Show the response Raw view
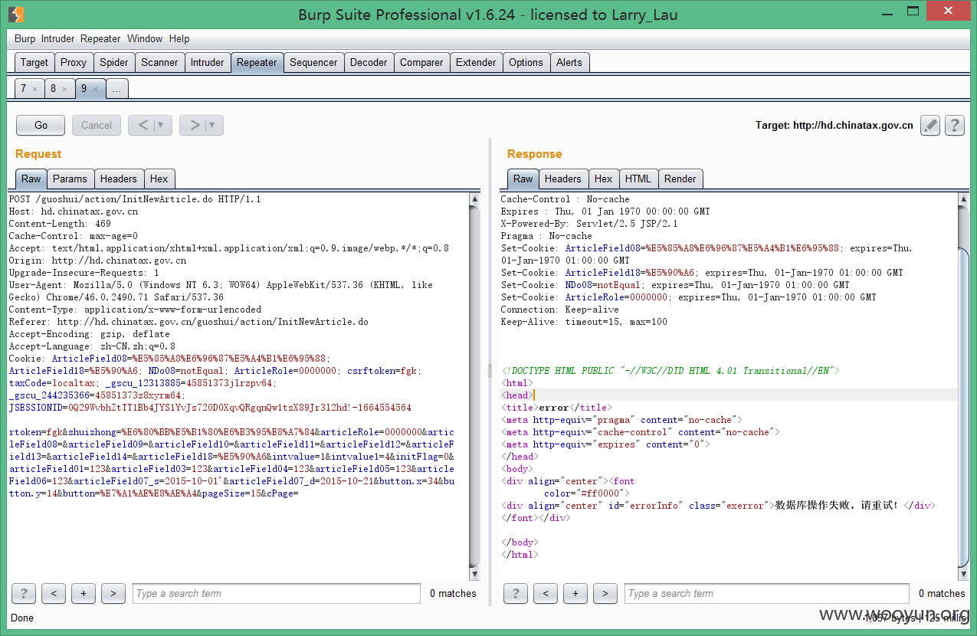The width and height of the screenshot is (977, 636). pyautogui.click(x=523, y=179)
